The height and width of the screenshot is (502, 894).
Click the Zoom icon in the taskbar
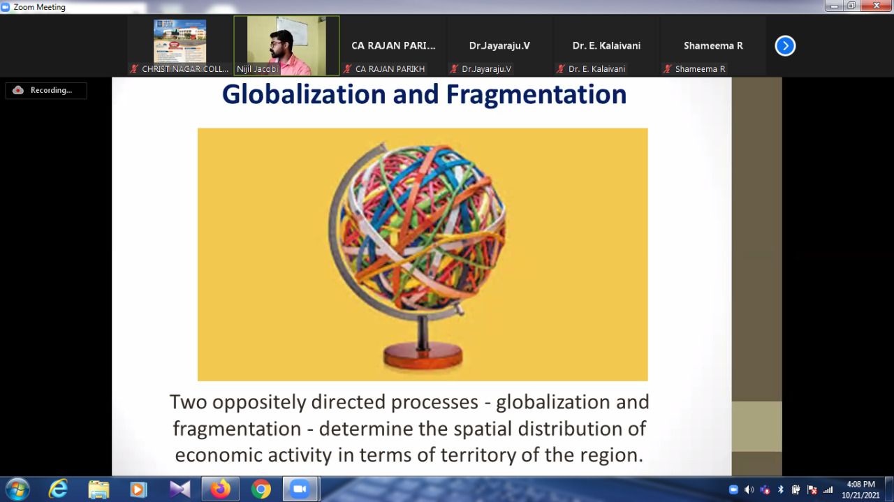tap(300, 489)
